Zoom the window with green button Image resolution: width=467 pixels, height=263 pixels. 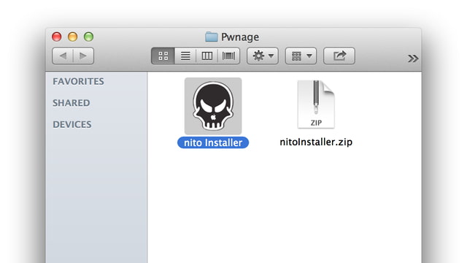click(x=88, y=37)
